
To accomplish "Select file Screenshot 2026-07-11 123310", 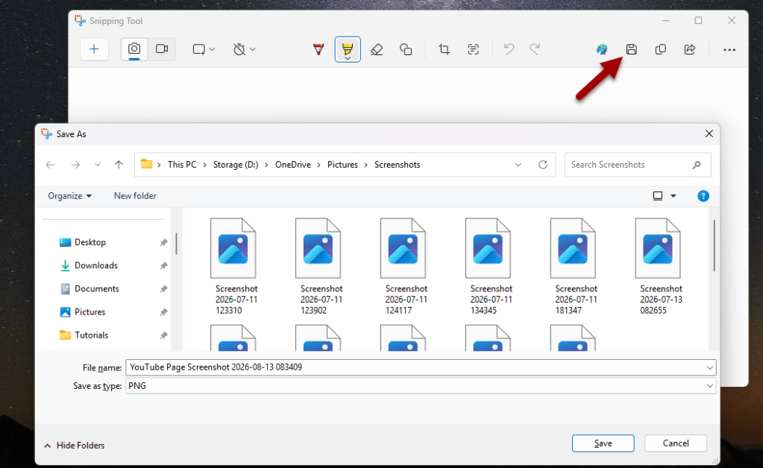I will point(233,266).
